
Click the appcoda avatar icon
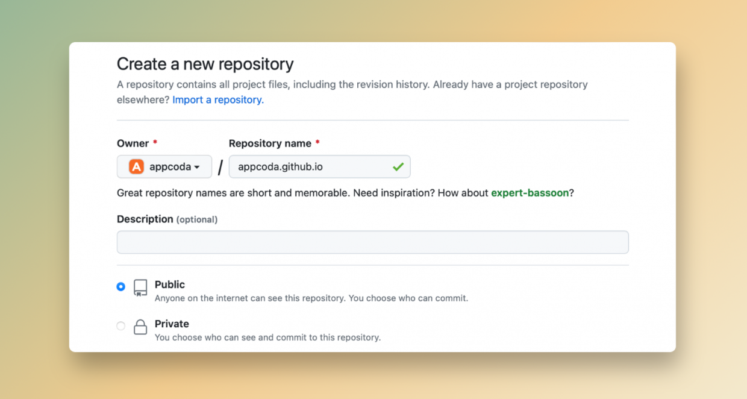click(x=136, y=166)
